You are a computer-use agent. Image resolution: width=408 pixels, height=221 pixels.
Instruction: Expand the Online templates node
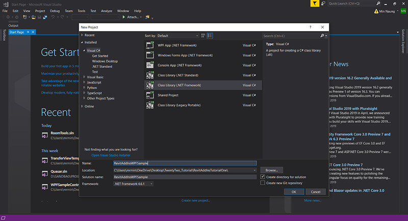82,106
